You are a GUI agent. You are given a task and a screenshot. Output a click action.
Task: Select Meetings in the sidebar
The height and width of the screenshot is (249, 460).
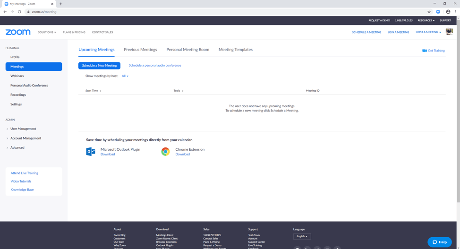pyautogui.click(x=34, y=66)
